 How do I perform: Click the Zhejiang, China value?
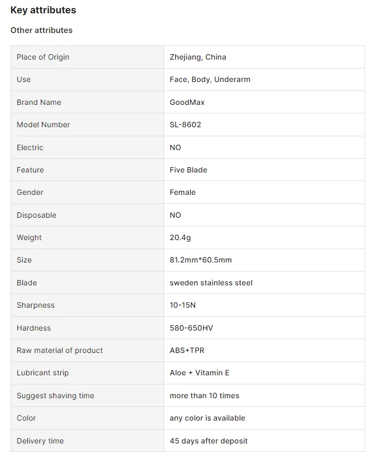tap(198, 57)
